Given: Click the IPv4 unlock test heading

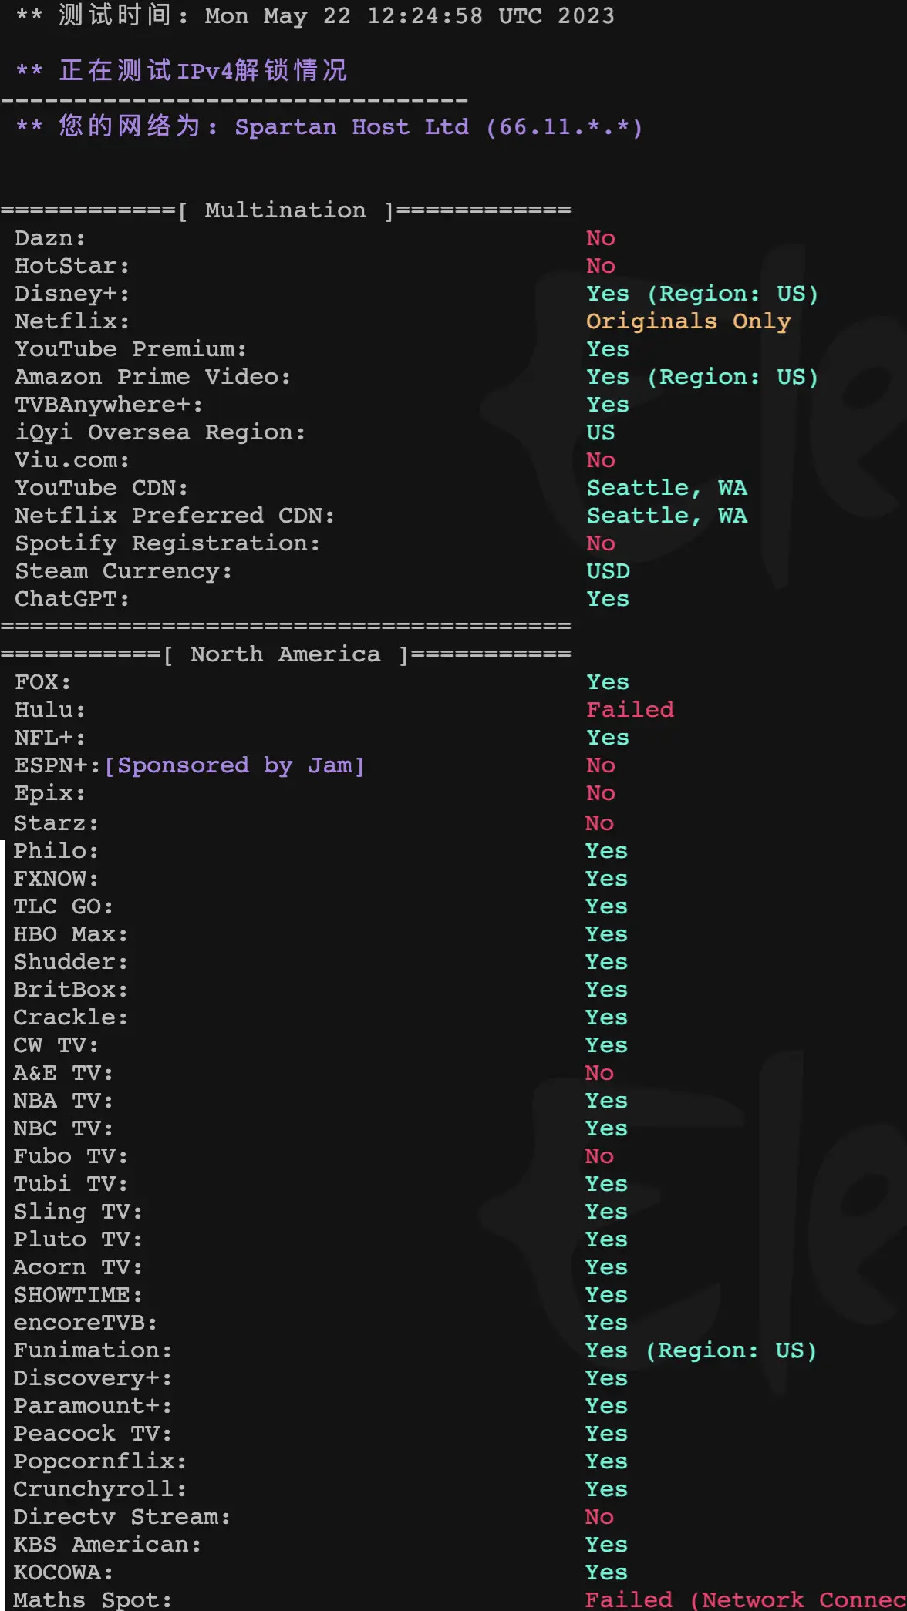Looking at the screenshot, I should (202, 71).
